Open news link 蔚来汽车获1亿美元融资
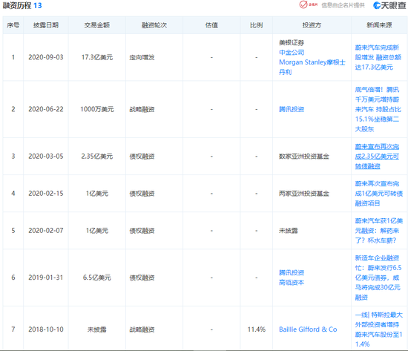The width and height of the screenshot is (408, 351). tap(379, 231)
